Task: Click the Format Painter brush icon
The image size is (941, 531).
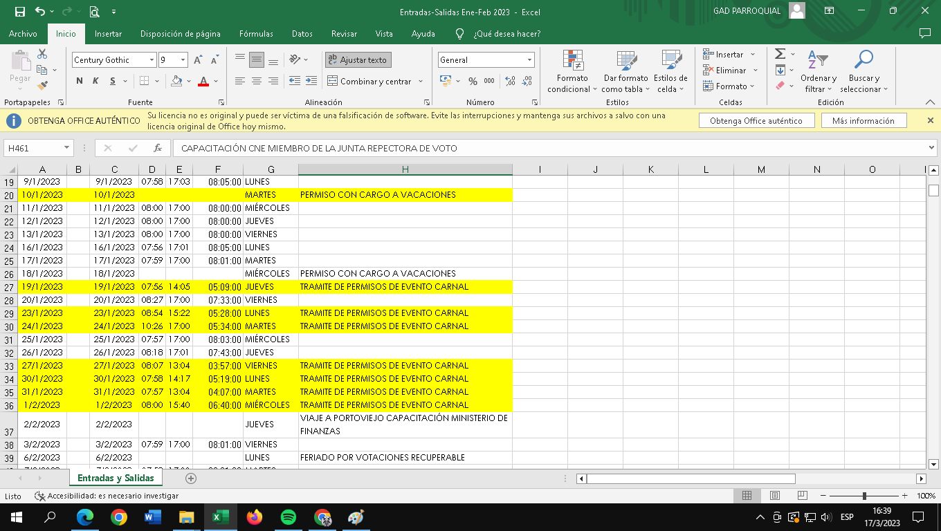Action: click(x=42, y=86)
